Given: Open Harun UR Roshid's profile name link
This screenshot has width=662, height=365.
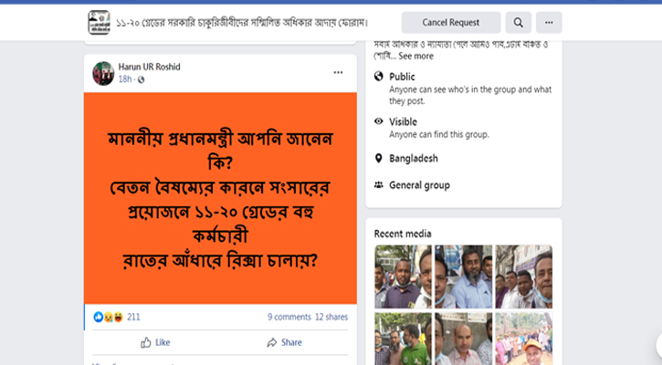Looking at the screenshot, I should pyautogui.click(x=149, y=67).
